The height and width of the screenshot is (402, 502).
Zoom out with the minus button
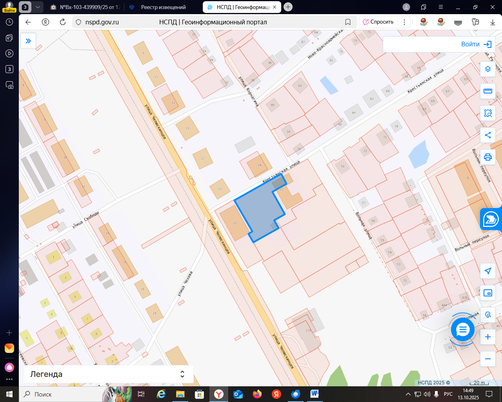[x=488, y=359]
